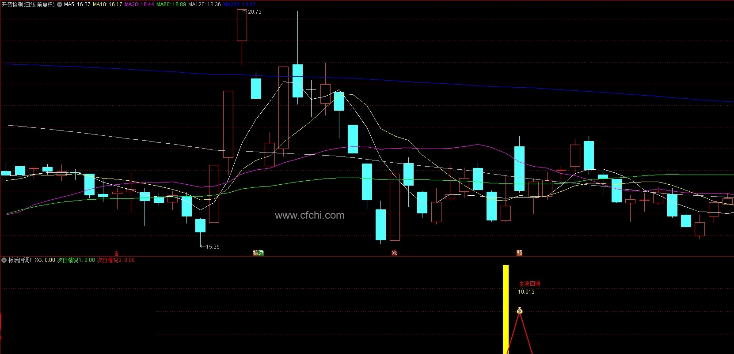Click the 10.012 value label

point(526,292)
